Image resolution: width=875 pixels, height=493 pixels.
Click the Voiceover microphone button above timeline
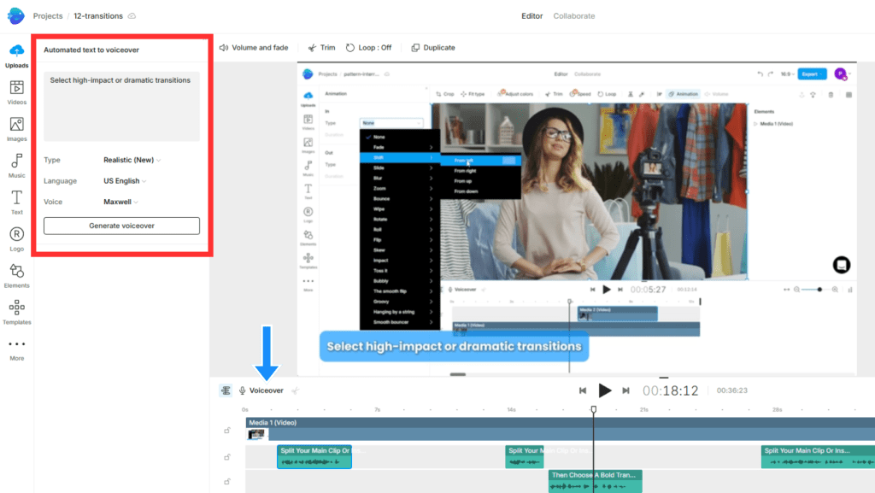tap(261, 390)
